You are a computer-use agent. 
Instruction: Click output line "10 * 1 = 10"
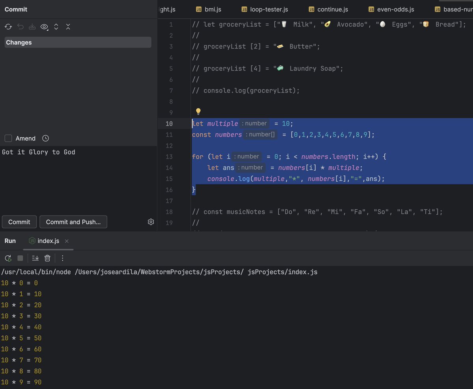[21, 294]
